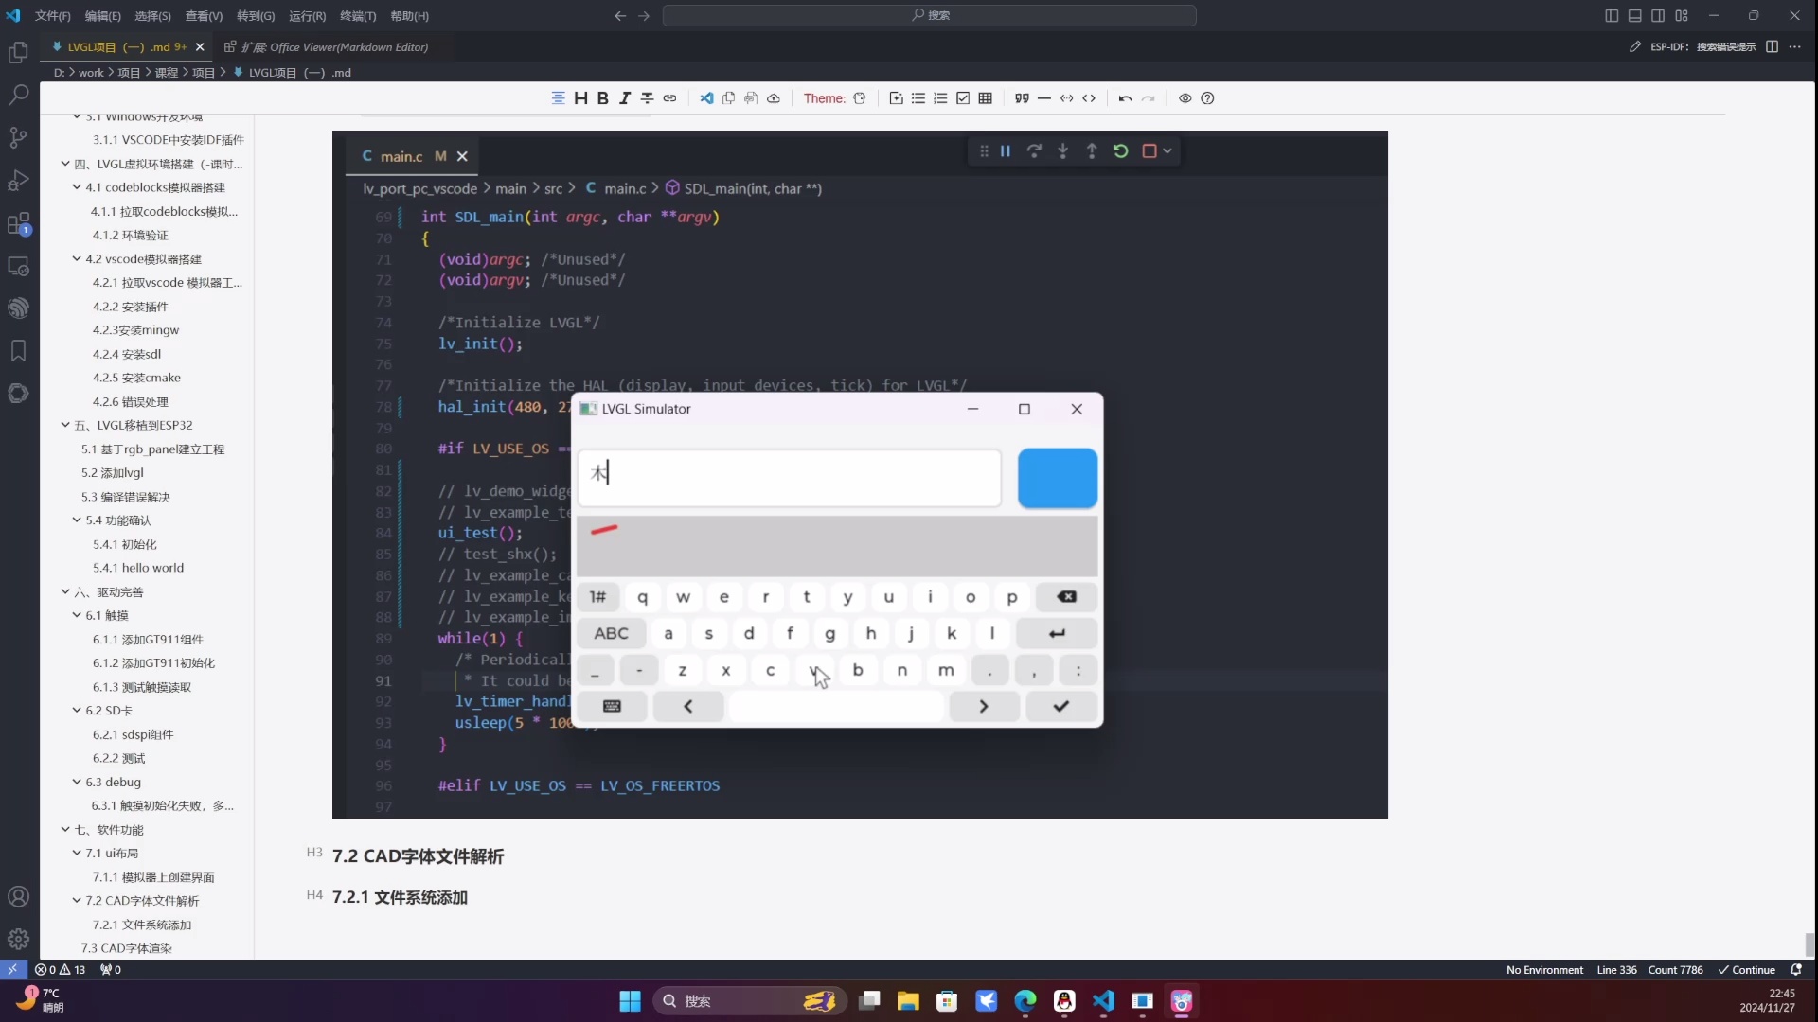
Task: Apply strikethrough formatting
Action: pyautogui.click(x=647, y=98)
